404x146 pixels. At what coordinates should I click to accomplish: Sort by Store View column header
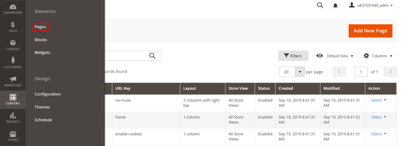coord(240,89)
